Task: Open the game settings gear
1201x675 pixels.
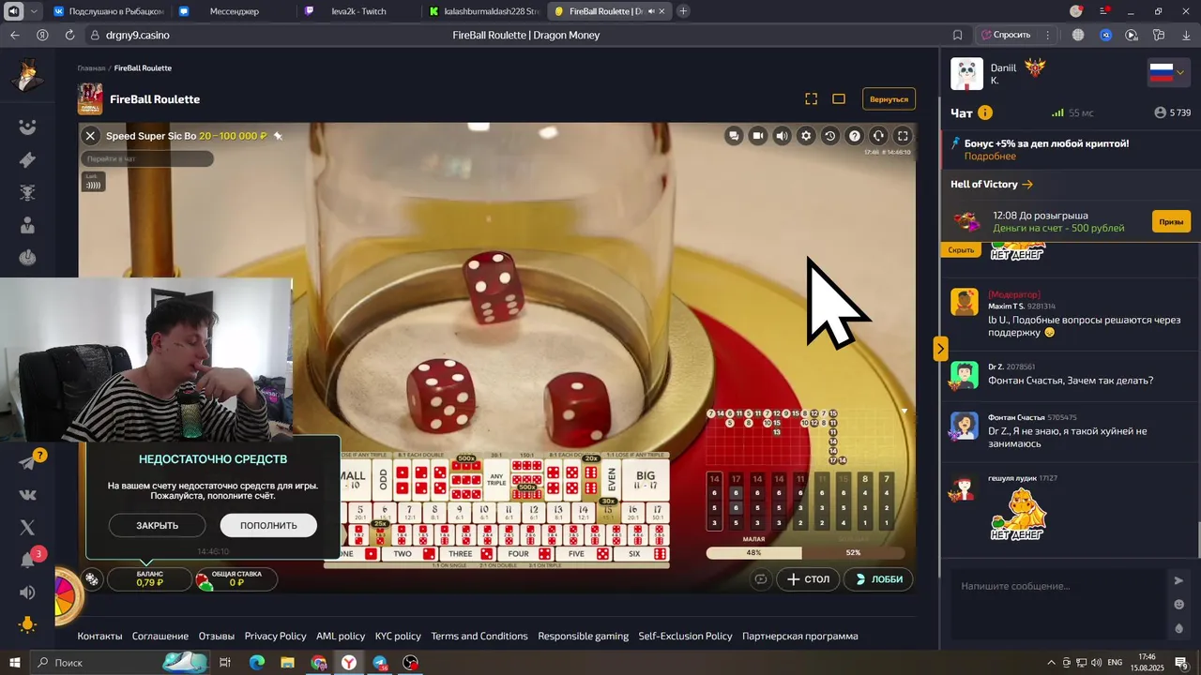Action: pos(806,136)
